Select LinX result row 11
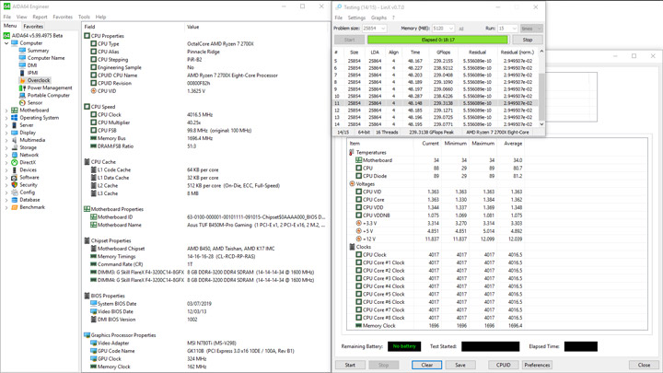 click(436, 103)
